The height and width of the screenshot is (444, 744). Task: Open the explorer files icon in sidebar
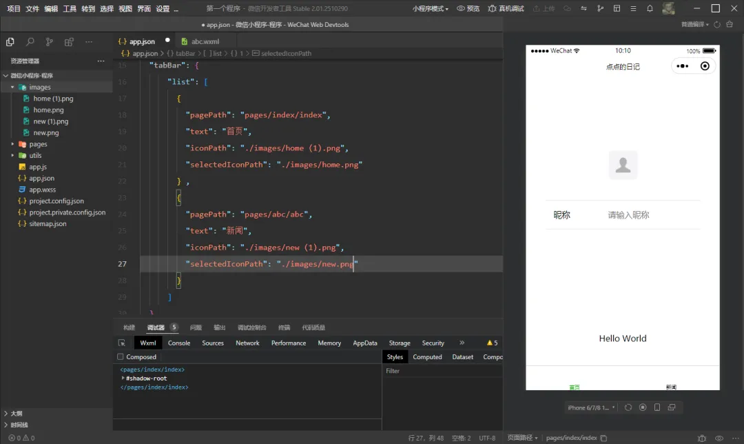click(x=10, y=42)
